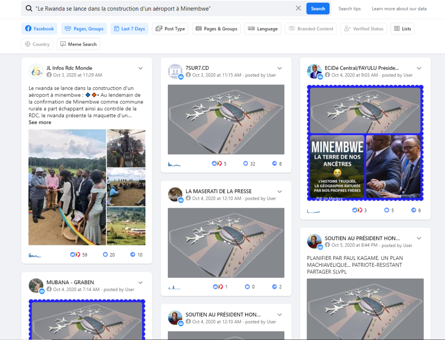The image size is (445, 340).
Task: Open JL Infos Rdc Monde page name
Action: pos(69,68)
